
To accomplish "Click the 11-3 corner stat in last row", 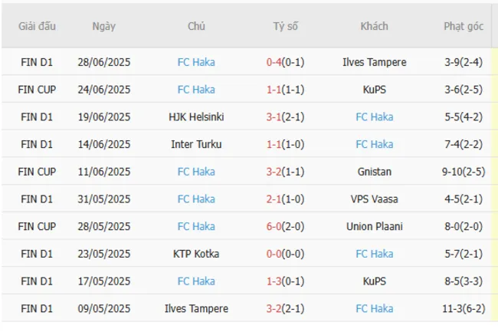I will point(451,309).
